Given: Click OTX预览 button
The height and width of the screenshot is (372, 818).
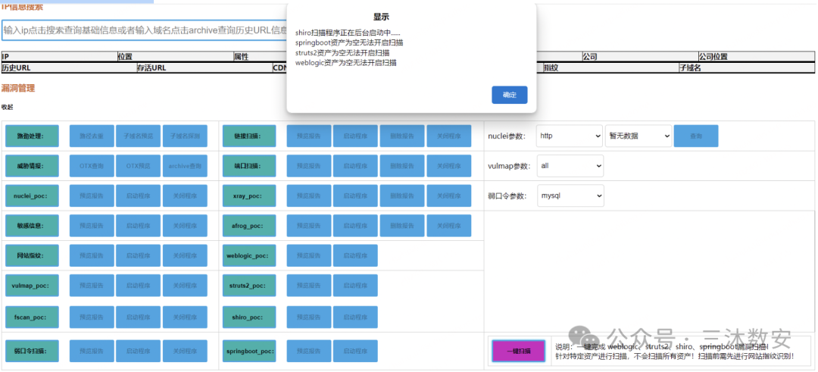Looking at the screenshot, I should pos(139,166).
